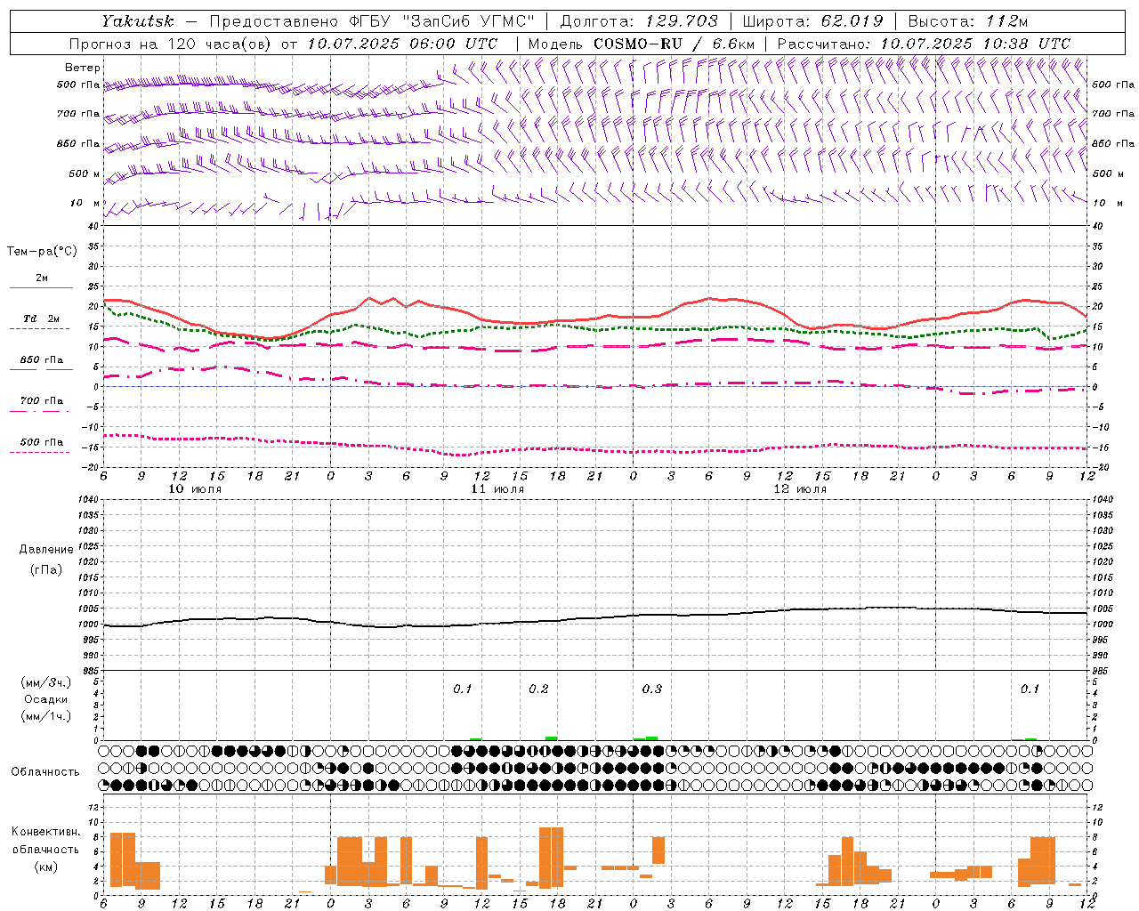This screenshot has height=911, width=1139.
Task: Click the 'Ветер' wind panel label
Action: 83,68
